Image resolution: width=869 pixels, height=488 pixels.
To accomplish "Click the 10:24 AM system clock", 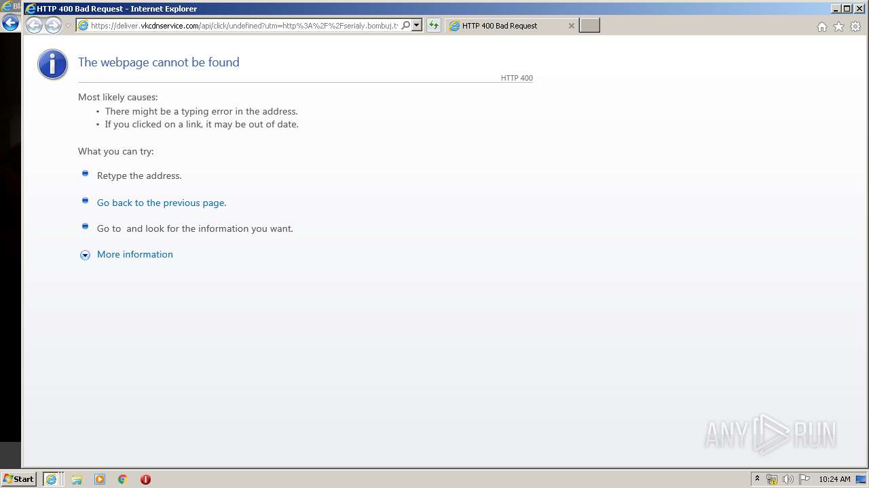I will 834,479.
